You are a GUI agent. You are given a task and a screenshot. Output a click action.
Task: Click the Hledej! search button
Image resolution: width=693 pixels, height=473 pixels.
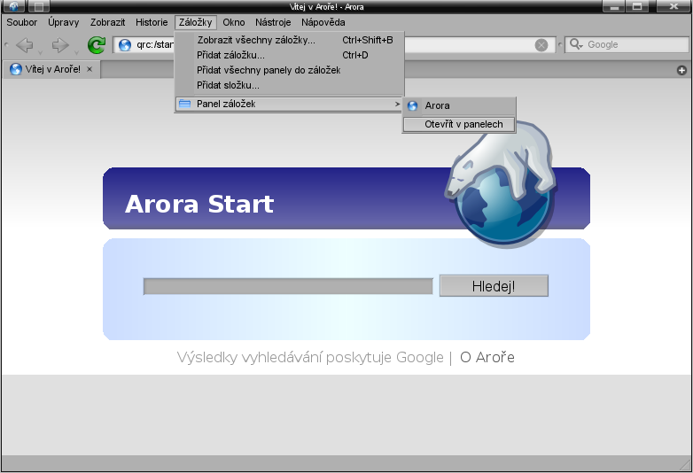point(494,286)
